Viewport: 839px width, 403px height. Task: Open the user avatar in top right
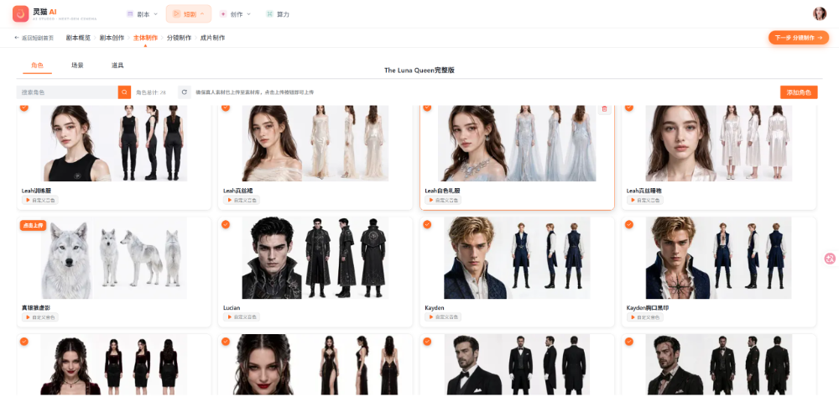pyautogui.click(x=819, y=14)
